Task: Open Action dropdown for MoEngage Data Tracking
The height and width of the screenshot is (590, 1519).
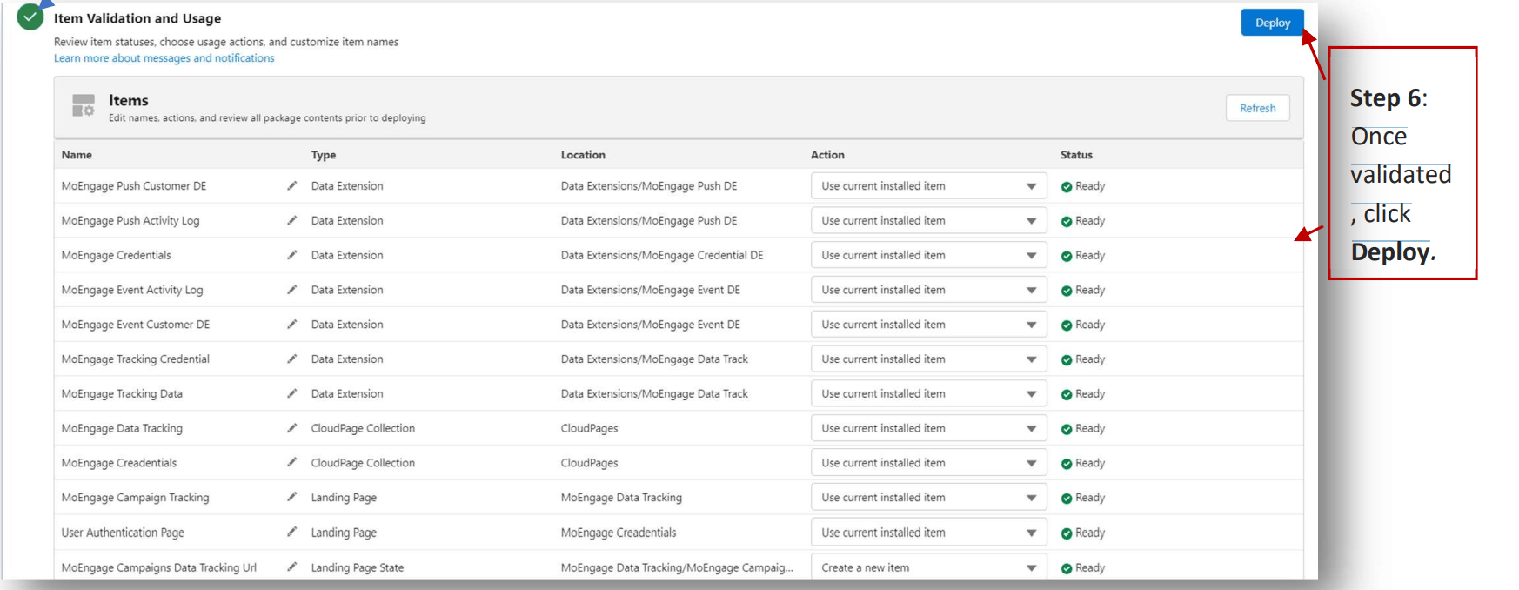Action: tap(928, 428)
